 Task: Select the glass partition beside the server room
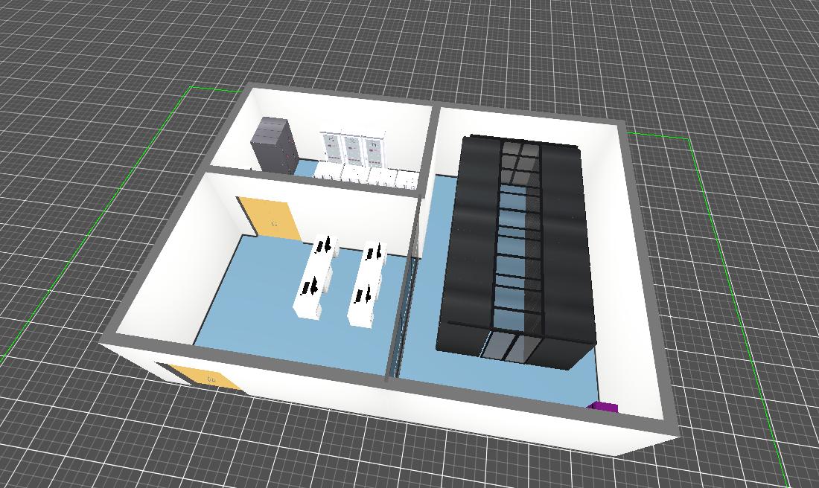click(412, 298)
